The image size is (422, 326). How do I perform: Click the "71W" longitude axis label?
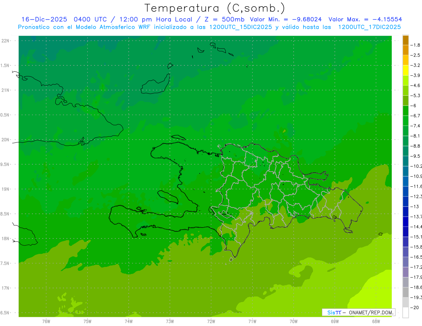click(252, 321)
